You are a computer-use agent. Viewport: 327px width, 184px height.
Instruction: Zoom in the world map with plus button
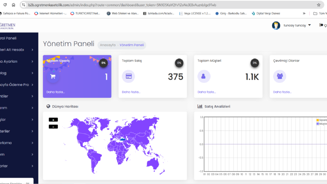(x=53, y=120)
